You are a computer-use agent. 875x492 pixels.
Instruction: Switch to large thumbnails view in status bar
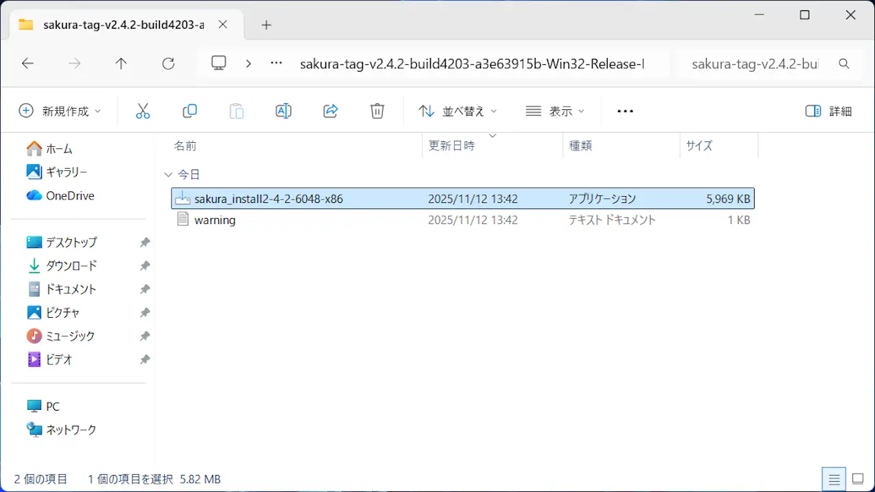pyautogui.click(x=857, y=479)
